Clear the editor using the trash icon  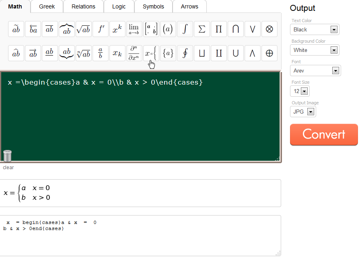coord(7,156)
